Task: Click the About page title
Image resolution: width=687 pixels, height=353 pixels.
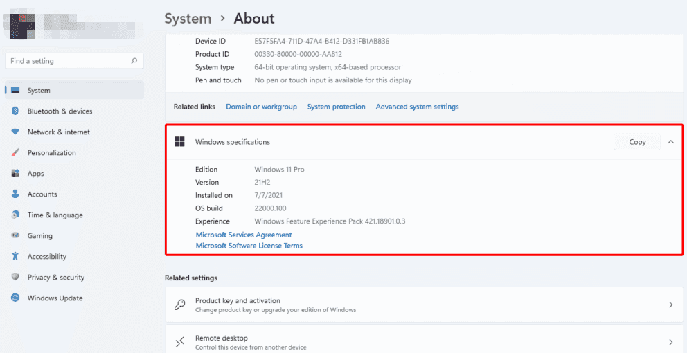Action: (x=254, y=19)
